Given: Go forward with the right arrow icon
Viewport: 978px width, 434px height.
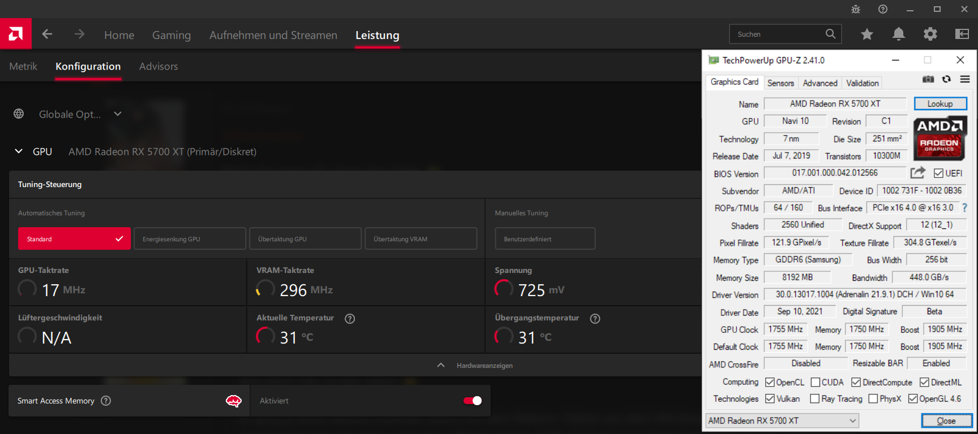Looking at the screenshot, I should coord(79,34).
